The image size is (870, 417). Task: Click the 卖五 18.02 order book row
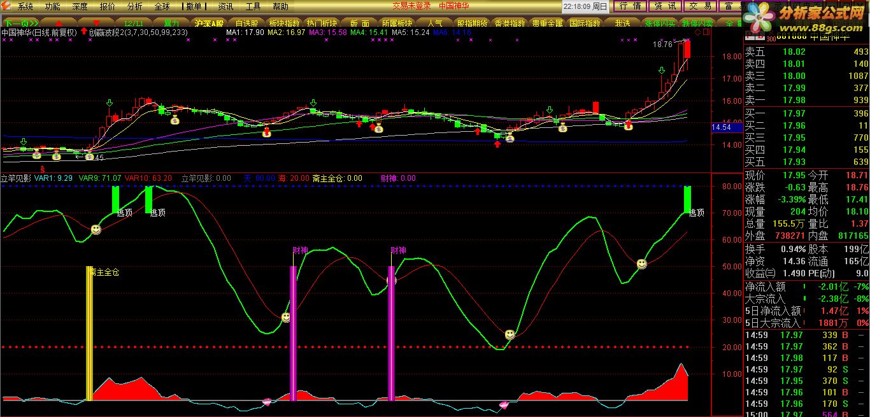(806, 52)
